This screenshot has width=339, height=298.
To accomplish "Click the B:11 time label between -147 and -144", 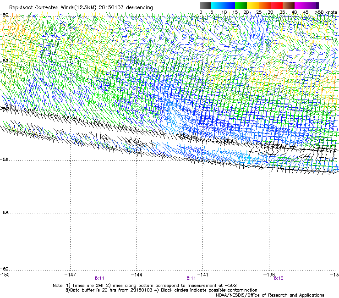I will [99, 278].
